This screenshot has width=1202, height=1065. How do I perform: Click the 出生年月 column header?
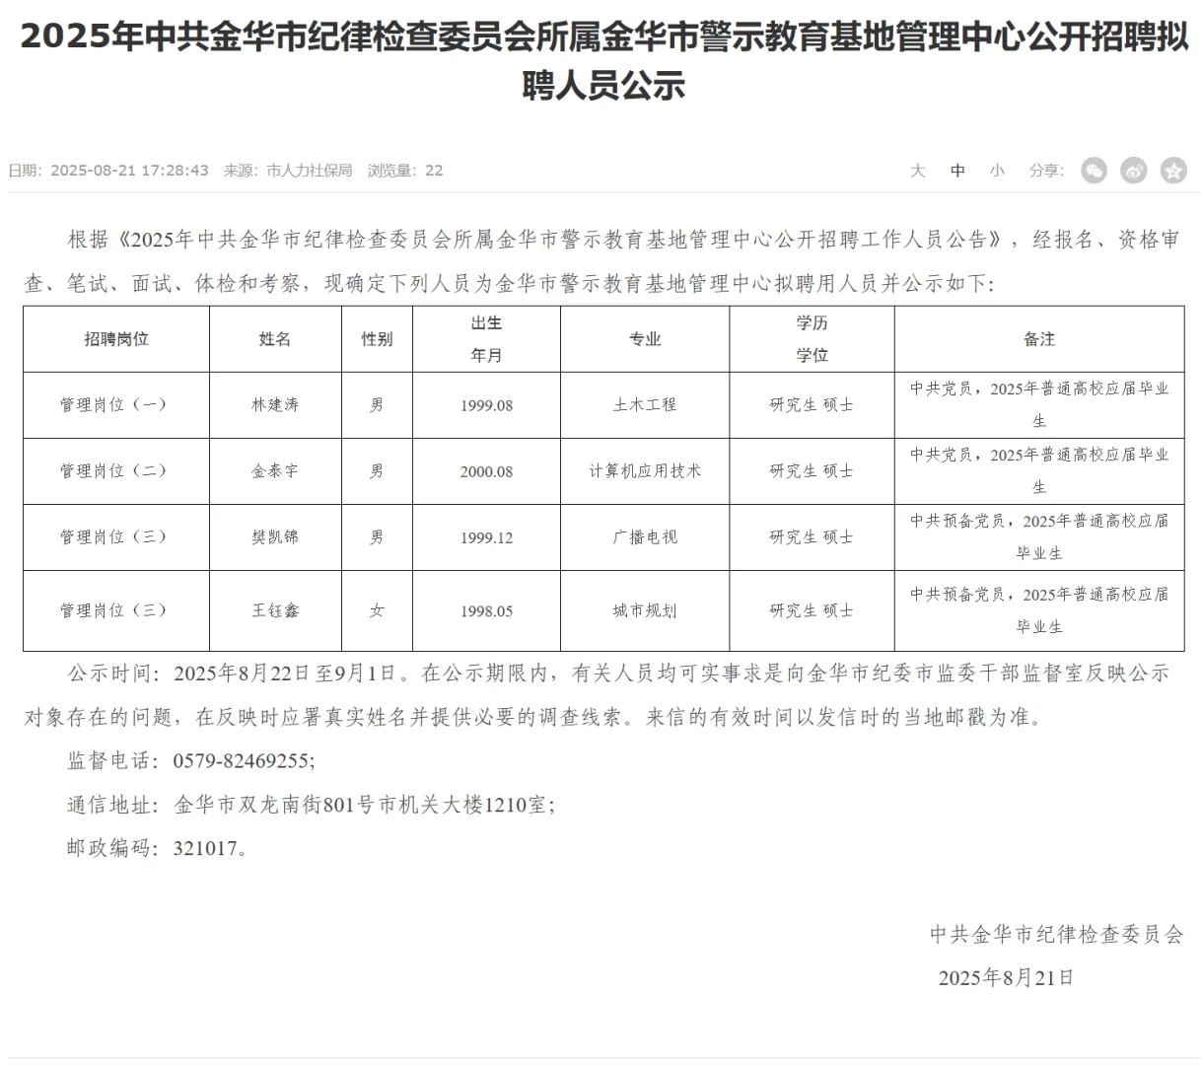(486, 339)
